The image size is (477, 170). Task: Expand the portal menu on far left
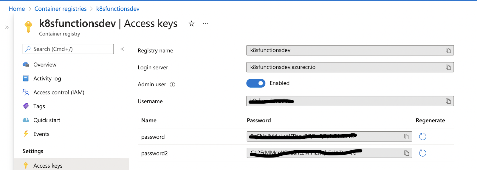point(7,27)
